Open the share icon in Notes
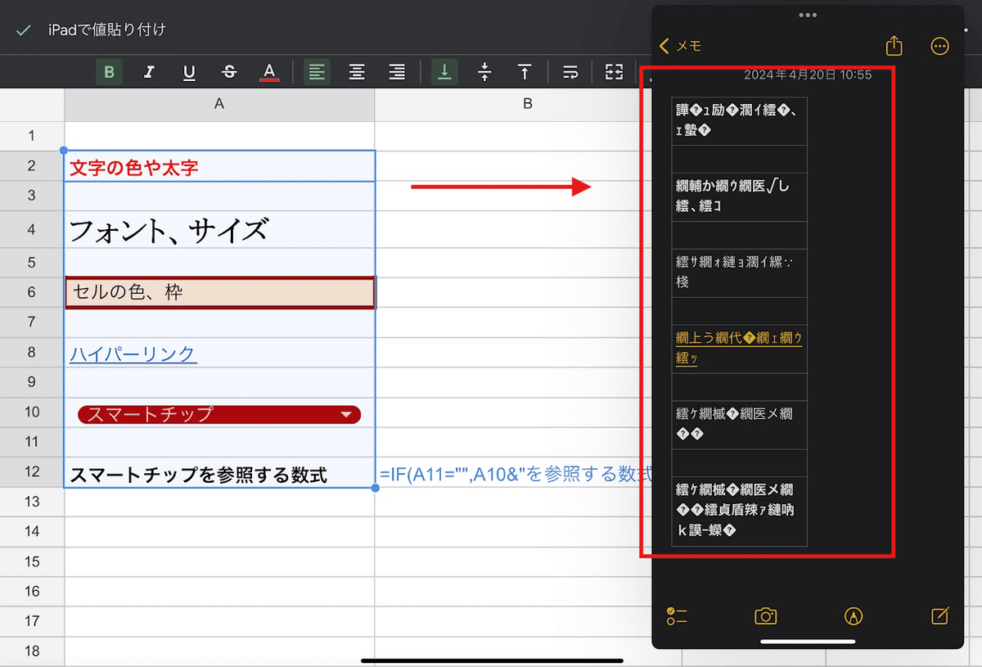This screenshot has height=667, width=982. (894, 46)
